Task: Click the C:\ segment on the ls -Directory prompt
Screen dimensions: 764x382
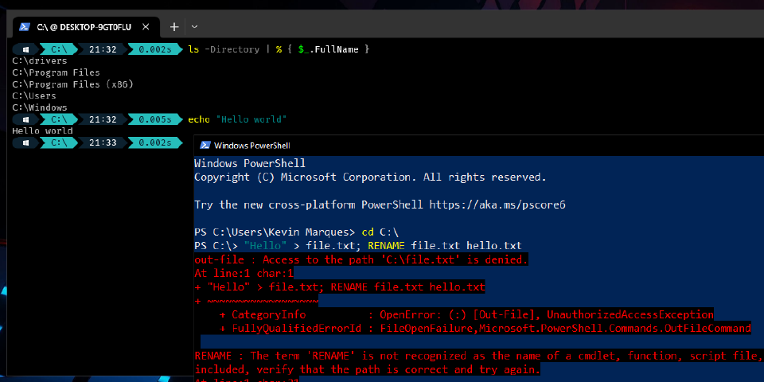Action: point(58,49)
